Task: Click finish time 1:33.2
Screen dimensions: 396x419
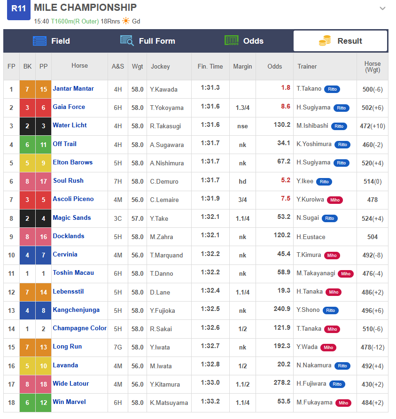Action: click(x=210, y=401)
